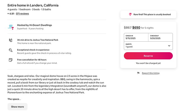182x111 pixels.
Task: Click the national park drive icon
Action: (11, 40)
